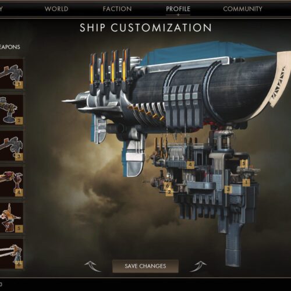
Task: Open the Community tab
Action: coord(243,9)
